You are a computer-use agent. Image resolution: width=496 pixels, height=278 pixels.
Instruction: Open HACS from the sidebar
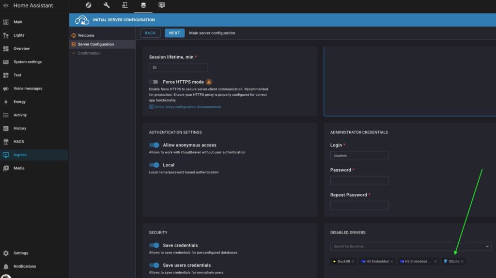[x=18, y=142]
